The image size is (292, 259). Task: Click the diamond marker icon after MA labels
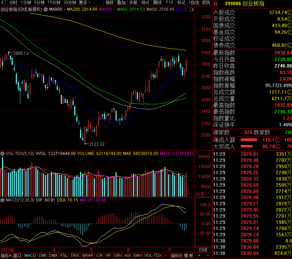(185, 9)
